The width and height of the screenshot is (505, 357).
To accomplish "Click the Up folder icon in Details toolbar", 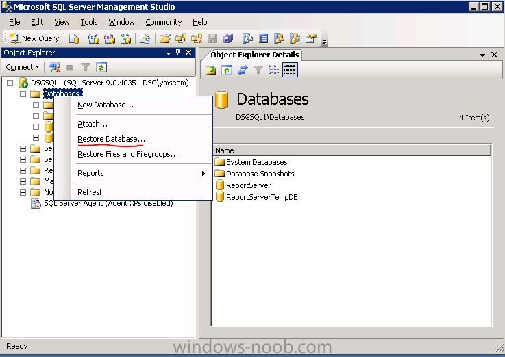I will [x=211, y=70].
